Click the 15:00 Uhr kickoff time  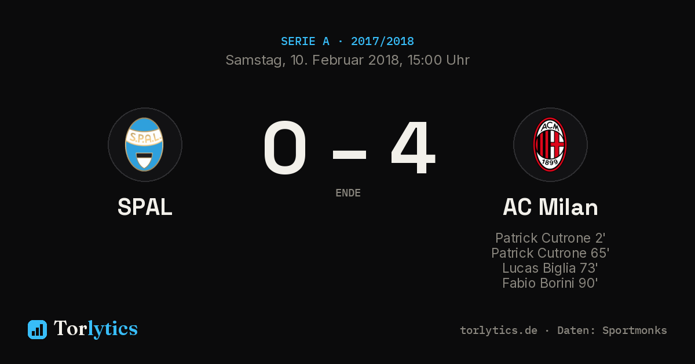(437, 60)
